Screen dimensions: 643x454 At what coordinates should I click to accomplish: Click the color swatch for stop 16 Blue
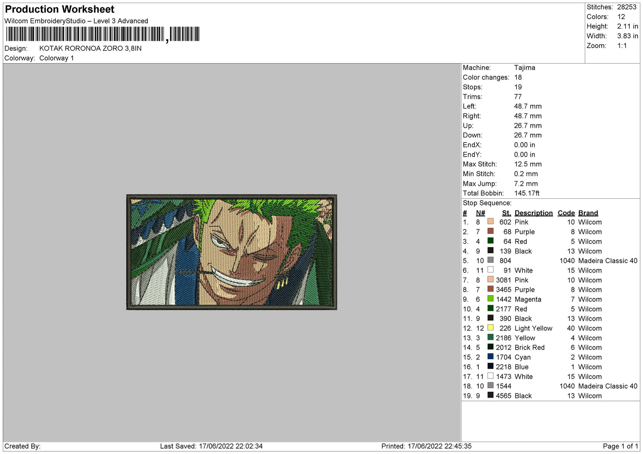pos(490,367)
